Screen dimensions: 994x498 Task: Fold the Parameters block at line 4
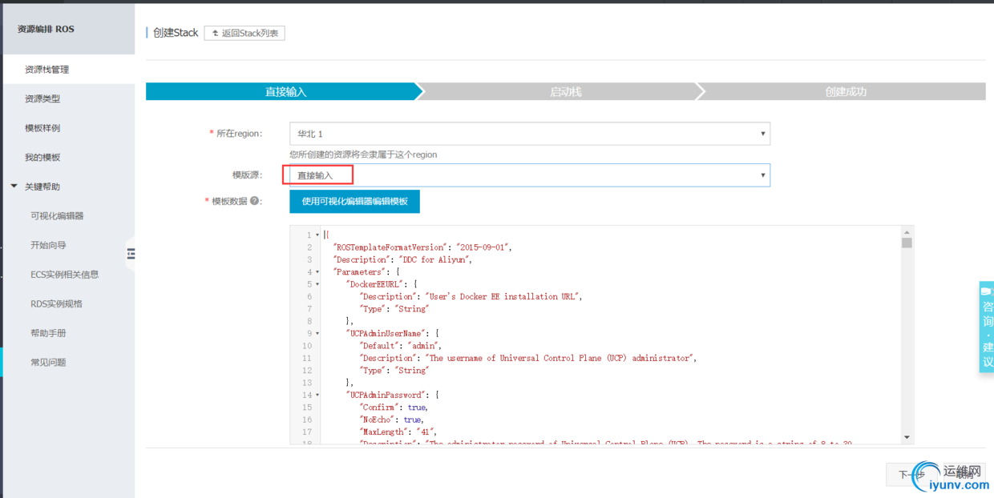click(x=317, y=272)
